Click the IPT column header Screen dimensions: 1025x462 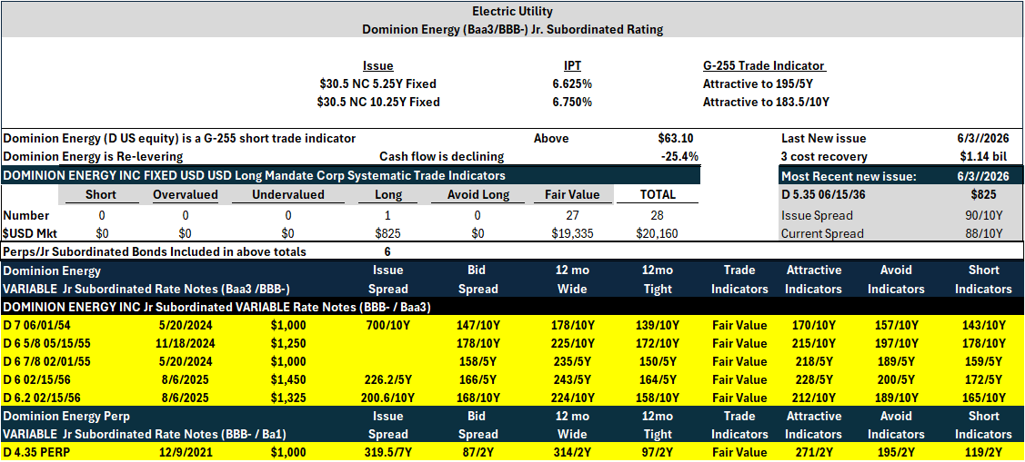pos(564,66)
